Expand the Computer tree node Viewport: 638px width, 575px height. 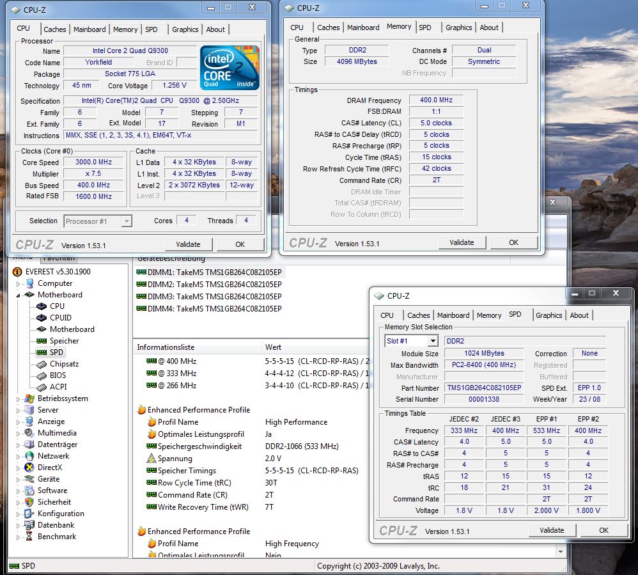click(x=19, y=283)
